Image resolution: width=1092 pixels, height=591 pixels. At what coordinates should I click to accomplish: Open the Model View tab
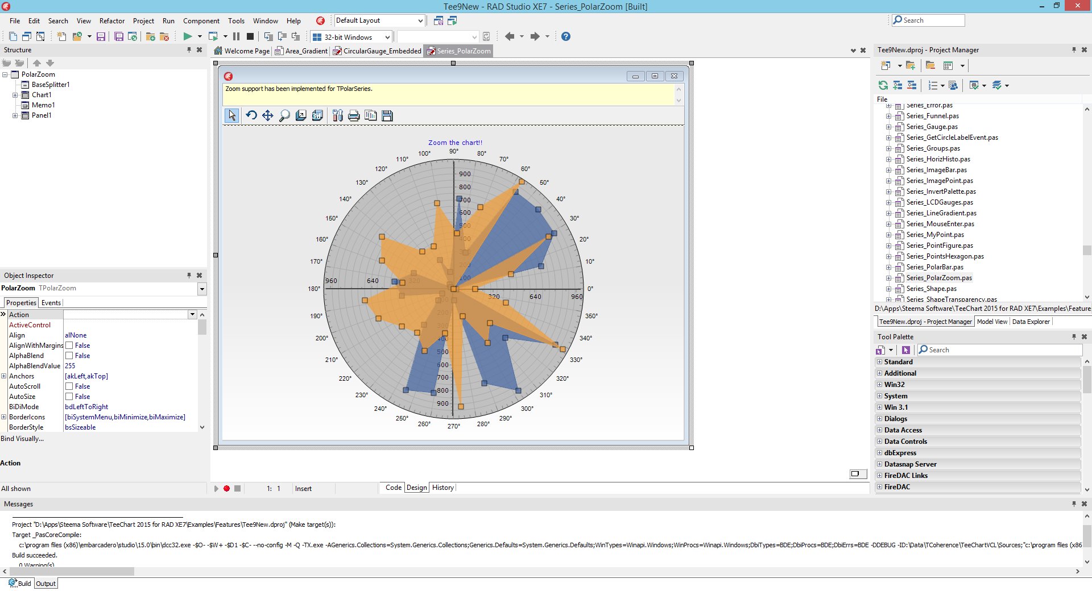click(992, 322)
